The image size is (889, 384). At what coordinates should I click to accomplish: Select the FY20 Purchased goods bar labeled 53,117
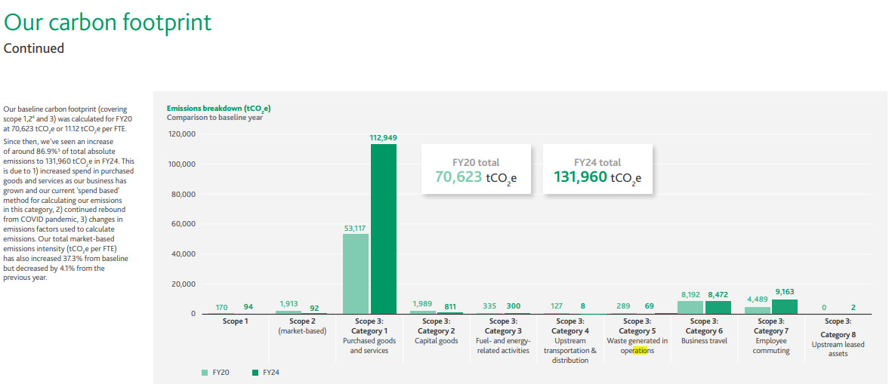(356, 273)
